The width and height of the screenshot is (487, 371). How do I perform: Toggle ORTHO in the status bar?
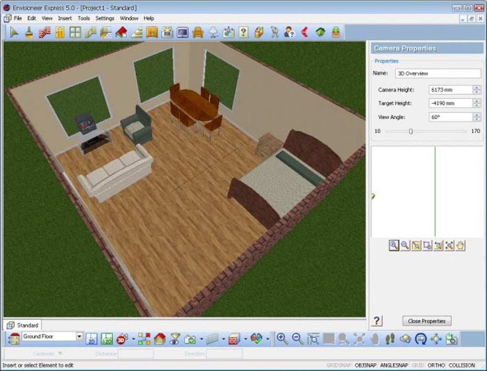(436, 365)
